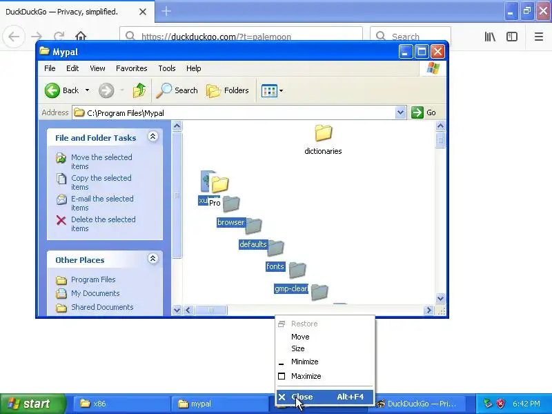Select the fonts folder label

click(x=275, y=266)
